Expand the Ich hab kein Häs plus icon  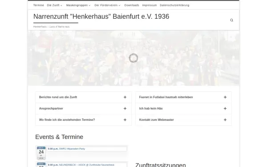[x=225, y=109]
